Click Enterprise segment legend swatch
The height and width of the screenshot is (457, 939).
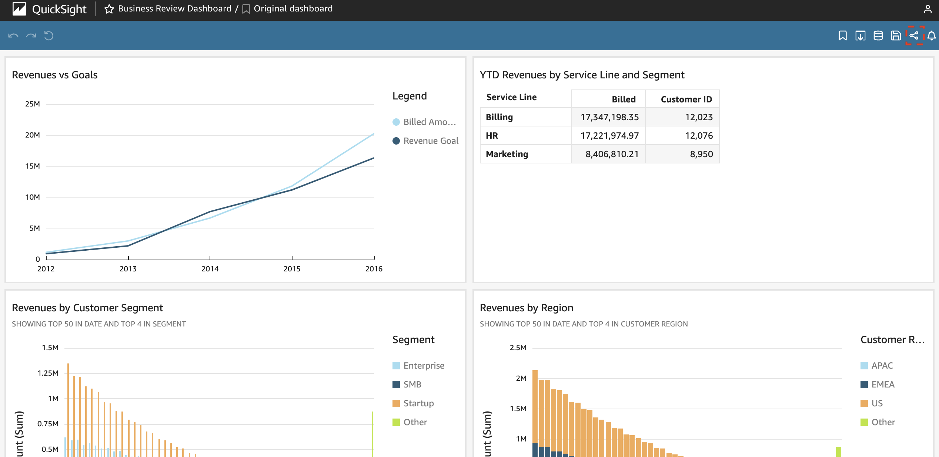tap(396, 366)
